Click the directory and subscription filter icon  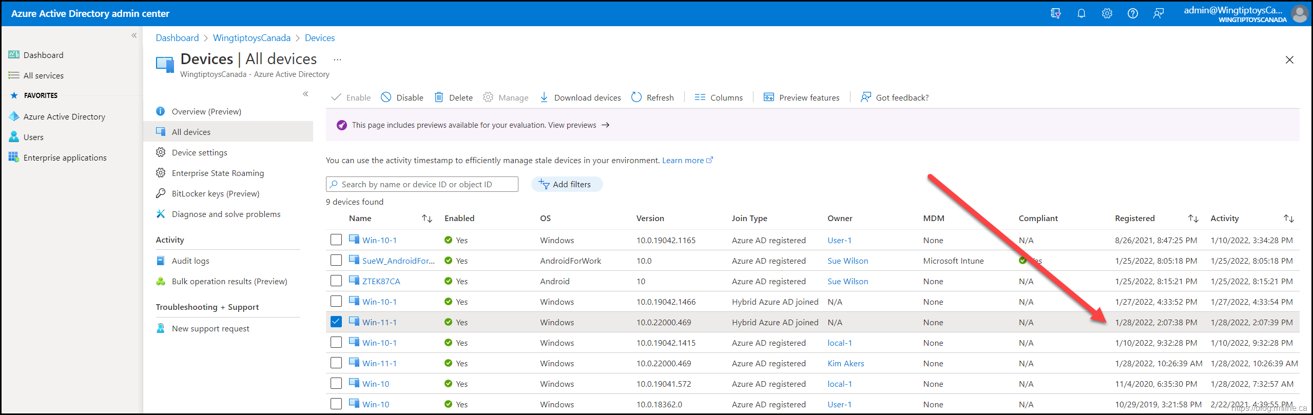[1055, 13]
